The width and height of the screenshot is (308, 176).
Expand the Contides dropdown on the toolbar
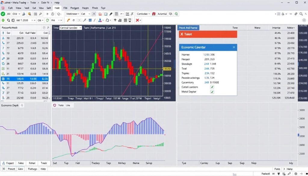[x=143, y=14]
